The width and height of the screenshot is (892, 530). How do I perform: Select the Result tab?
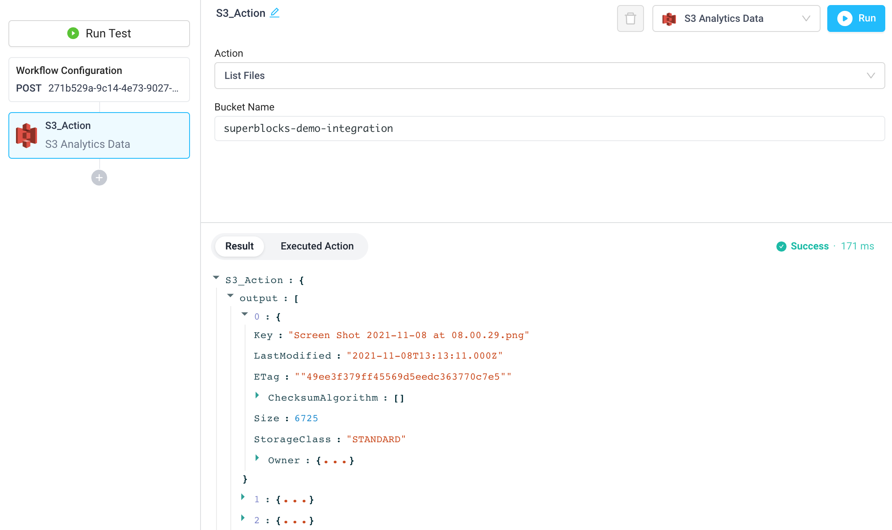click(239, 246)
